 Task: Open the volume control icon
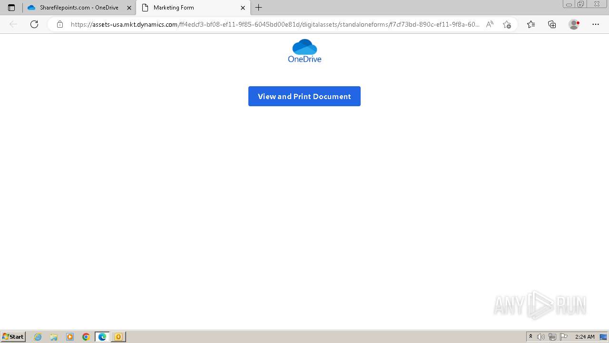[x=541, y=337]
